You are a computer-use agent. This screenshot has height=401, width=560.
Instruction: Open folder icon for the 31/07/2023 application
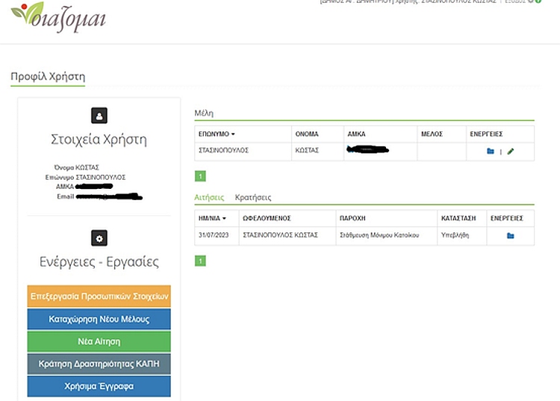(x=510, y=236)
